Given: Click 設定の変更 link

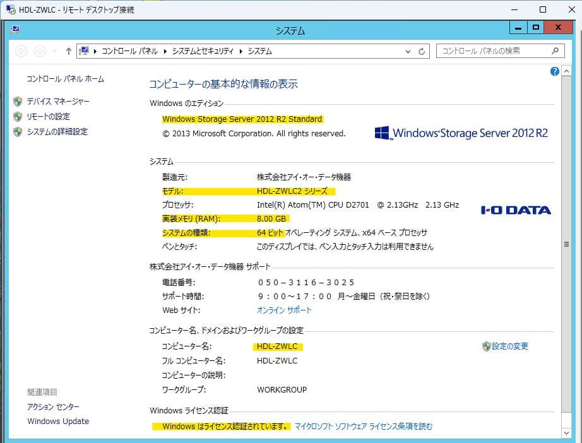Looking at the screenshot, I should 510,346.
